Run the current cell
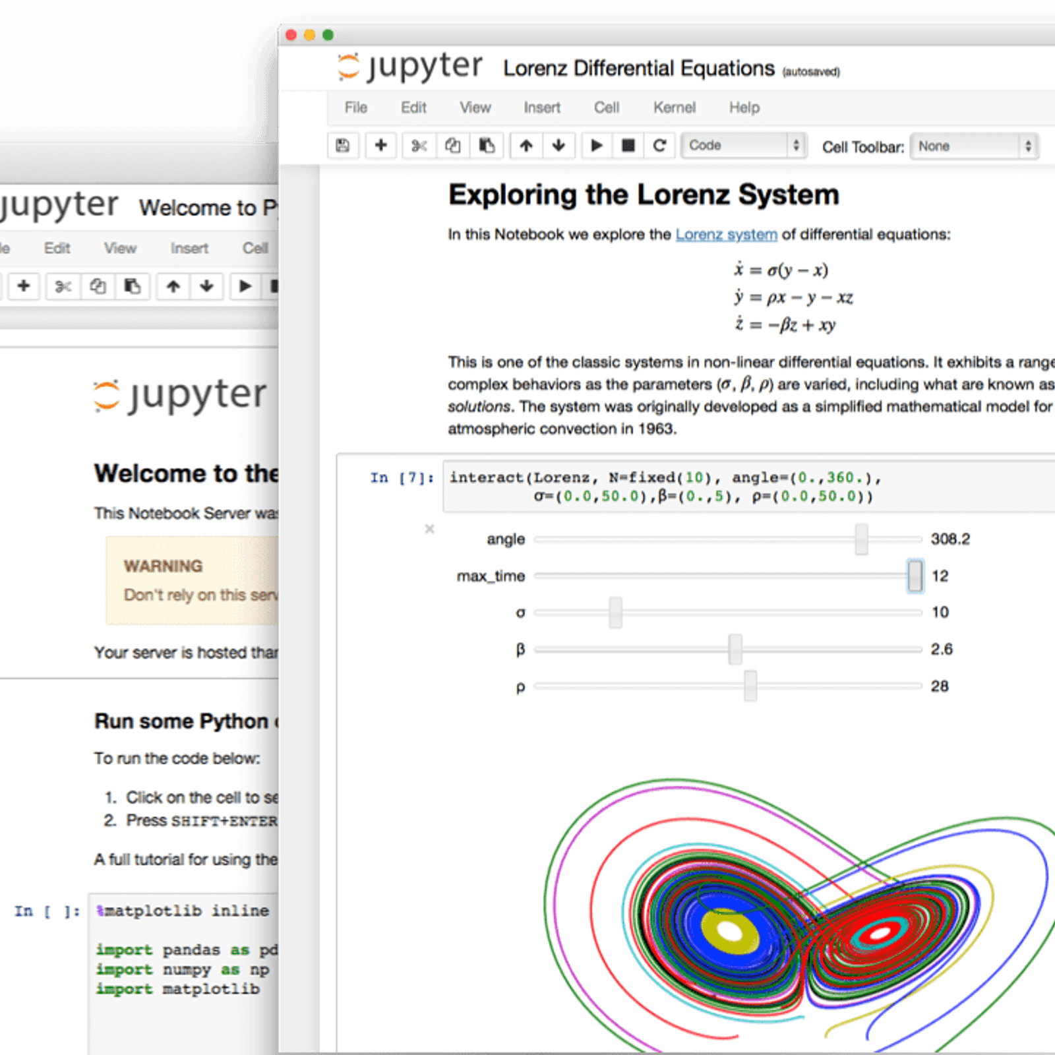Viewport: 1055px width, 1055px height. click(596, 146)
